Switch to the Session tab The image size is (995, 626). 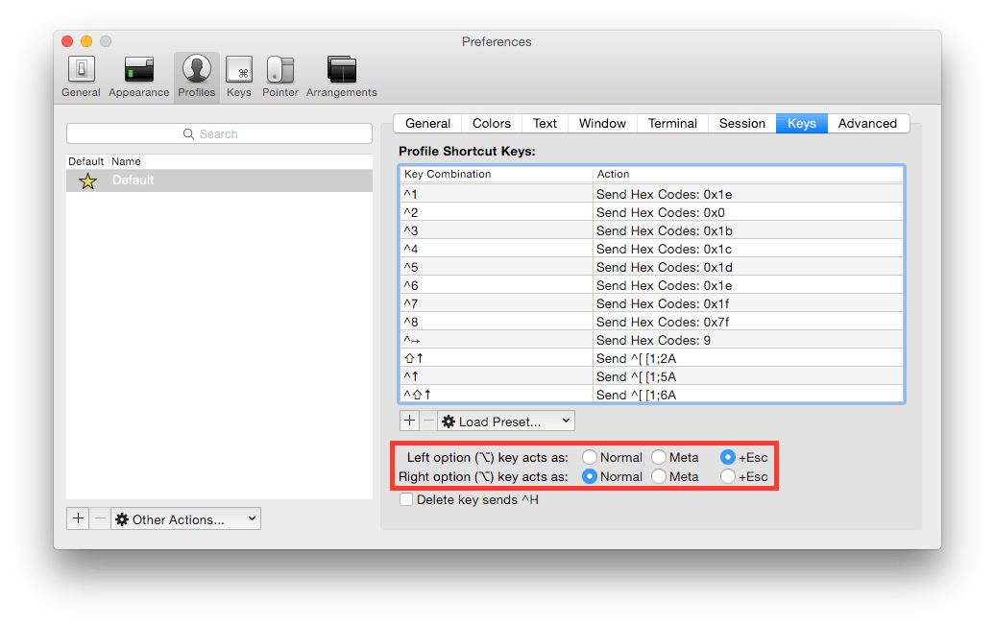pos(741,123)
